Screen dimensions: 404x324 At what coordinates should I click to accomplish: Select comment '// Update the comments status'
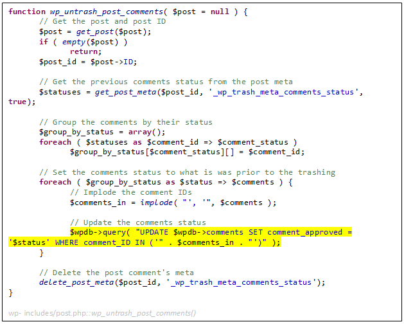point(138,222)
